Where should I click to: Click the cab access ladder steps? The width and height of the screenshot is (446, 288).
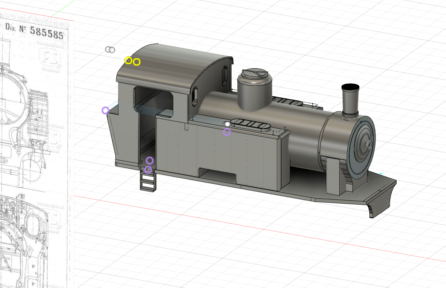pyautogui.click(x=147, y=181)
